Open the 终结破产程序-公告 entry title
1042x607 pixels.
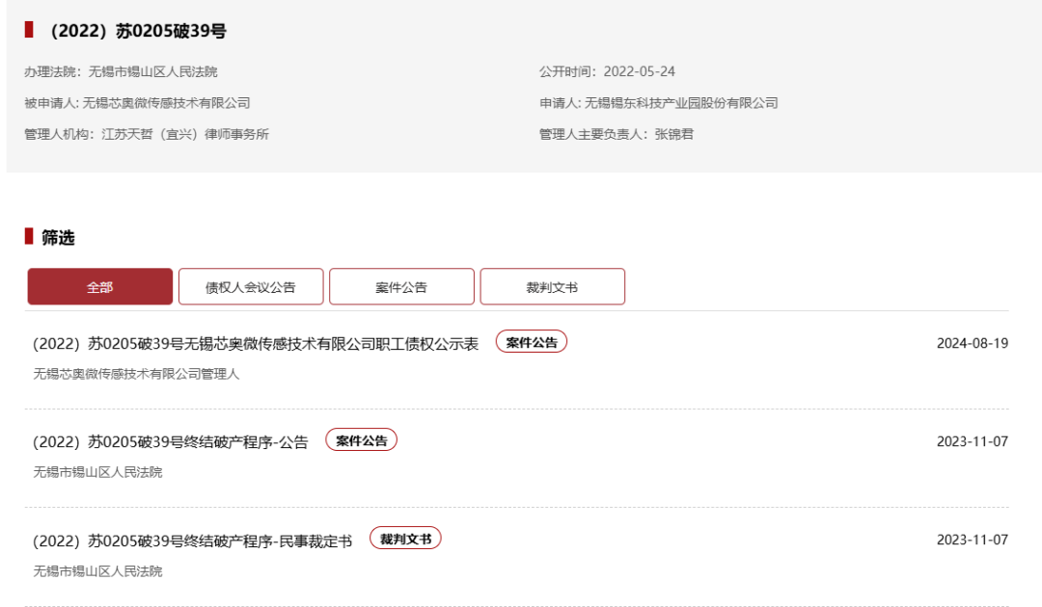(x=171, y=442)
